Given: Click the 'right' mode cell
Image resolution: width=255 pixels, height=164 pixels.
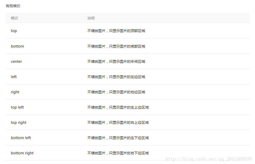Looking at the screenshot, I should (15, 92).
